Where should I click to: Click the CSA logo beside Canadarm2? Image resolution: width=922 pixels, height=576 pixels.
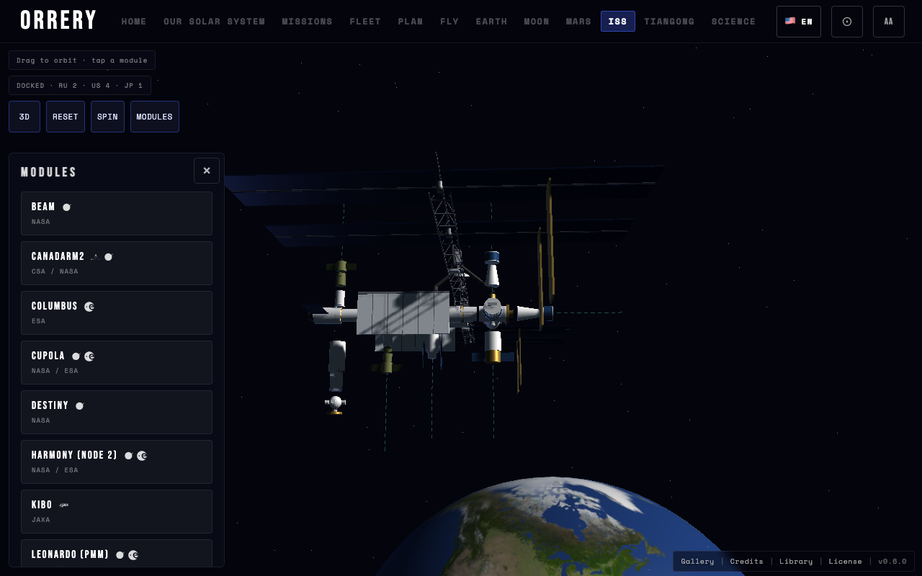94,257
